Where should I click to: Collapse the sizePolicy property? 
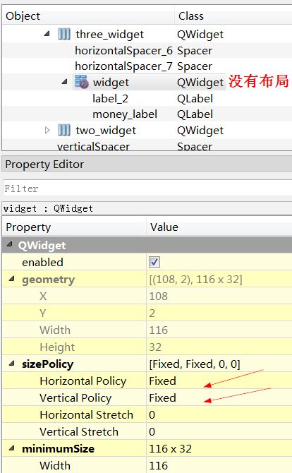(11, 363)
